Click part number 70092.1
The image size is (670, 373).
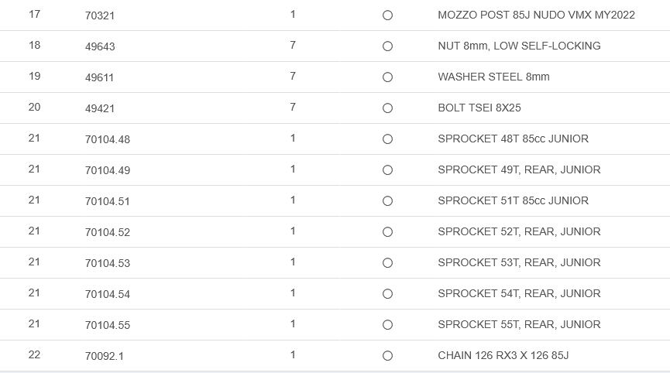point(105,356)
